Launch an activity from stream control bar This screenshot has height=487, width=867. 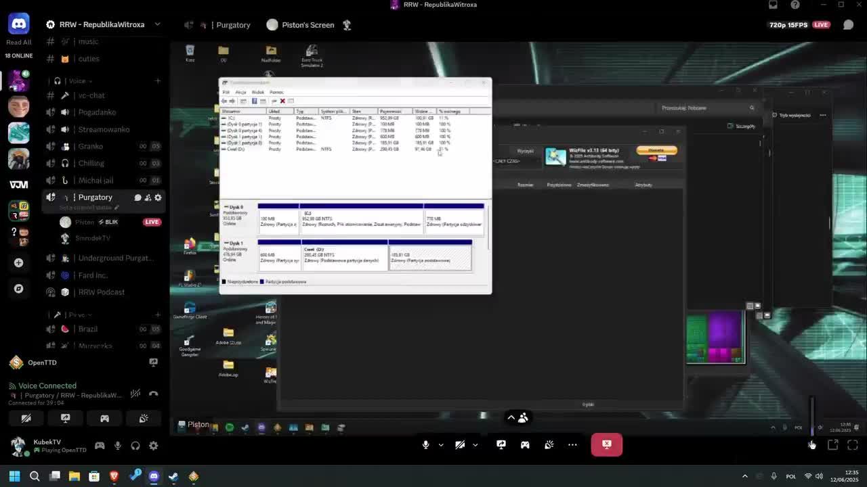click(525, 444)
